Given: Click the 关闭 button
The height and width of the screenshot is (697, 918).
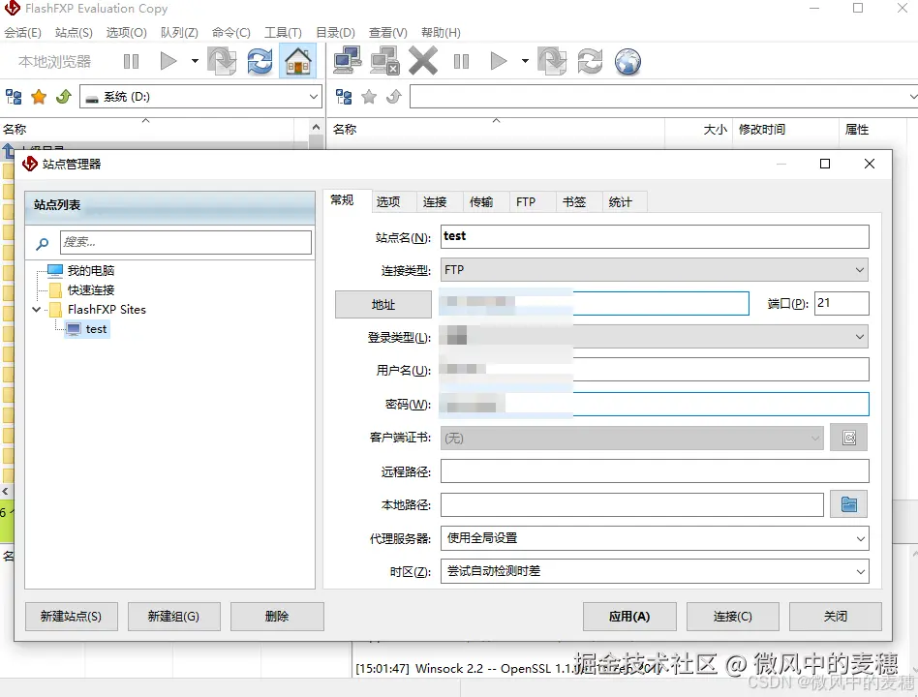Looking at the screenshot, I should point(836,617).
